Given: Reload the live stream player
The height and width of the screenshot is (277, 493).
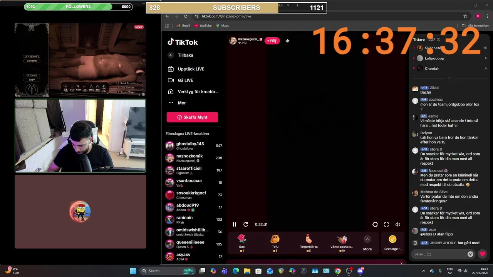Looking at the screenshot, I should 246,224.
